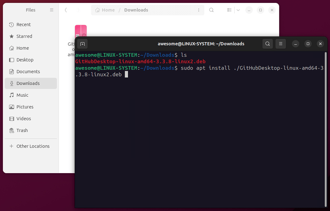Click the Home breadcrumb in the path bar
The image size is (330, 211).
(x=107, y=10)
